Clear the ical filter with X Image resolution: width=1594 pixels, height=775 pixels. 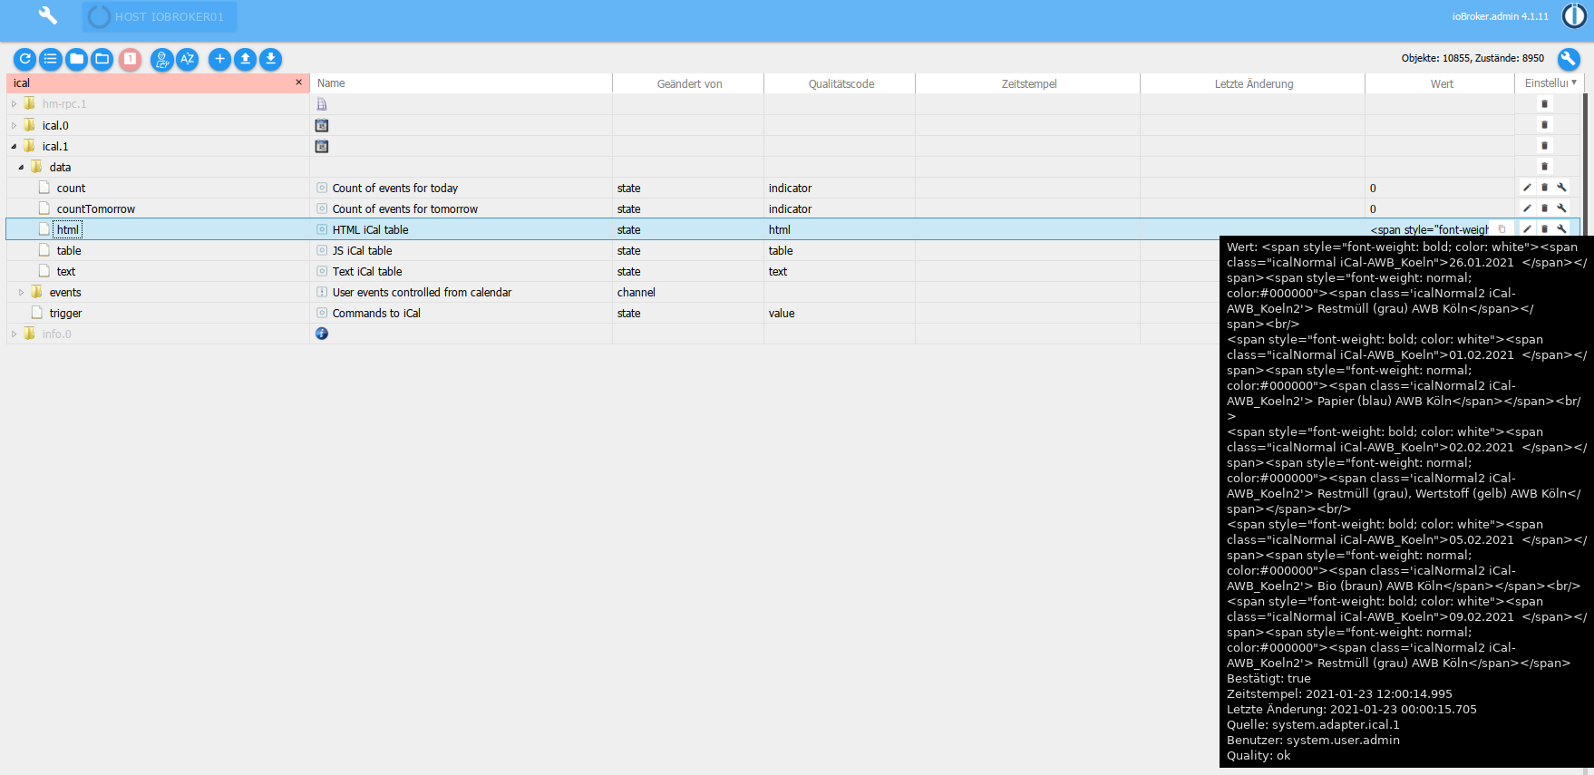tap(299, 82)
